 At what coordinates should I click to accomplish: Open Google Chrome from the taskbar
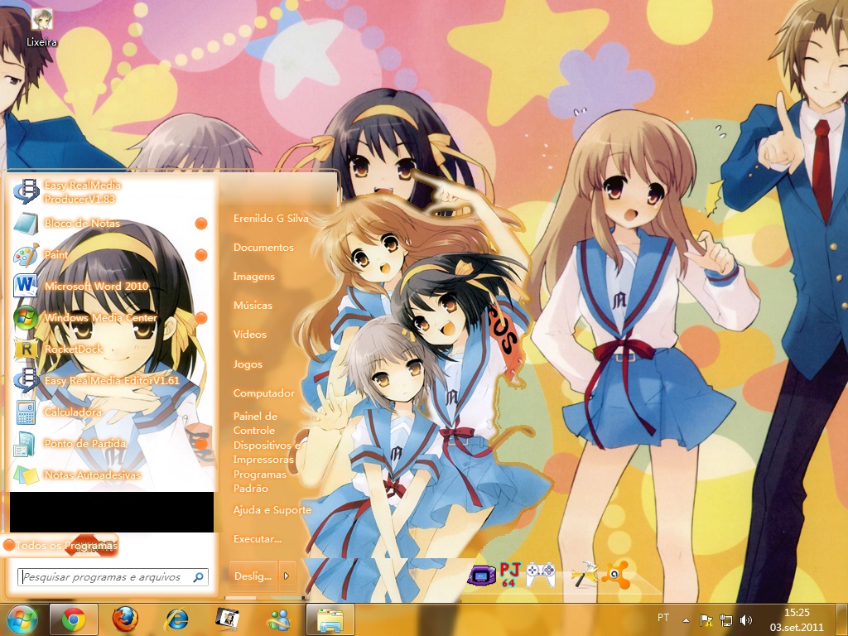73,619
